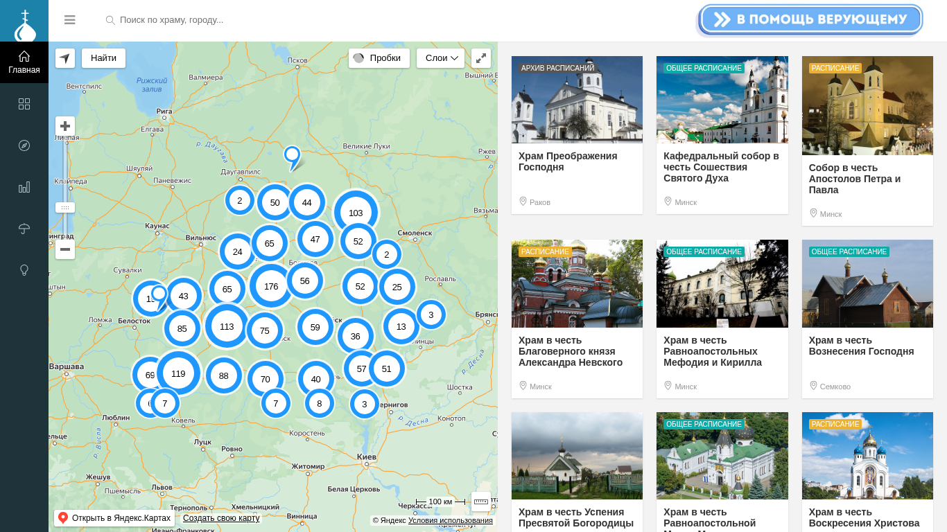Expand the map to fullscreen
The width and height of the screenshot is (947, 532).
click(x=481, y=58)
